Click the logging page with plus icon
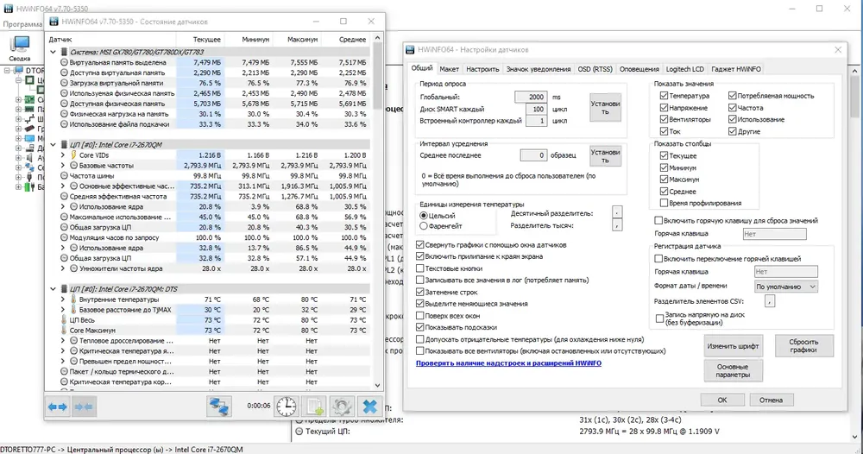 point(314,407)
